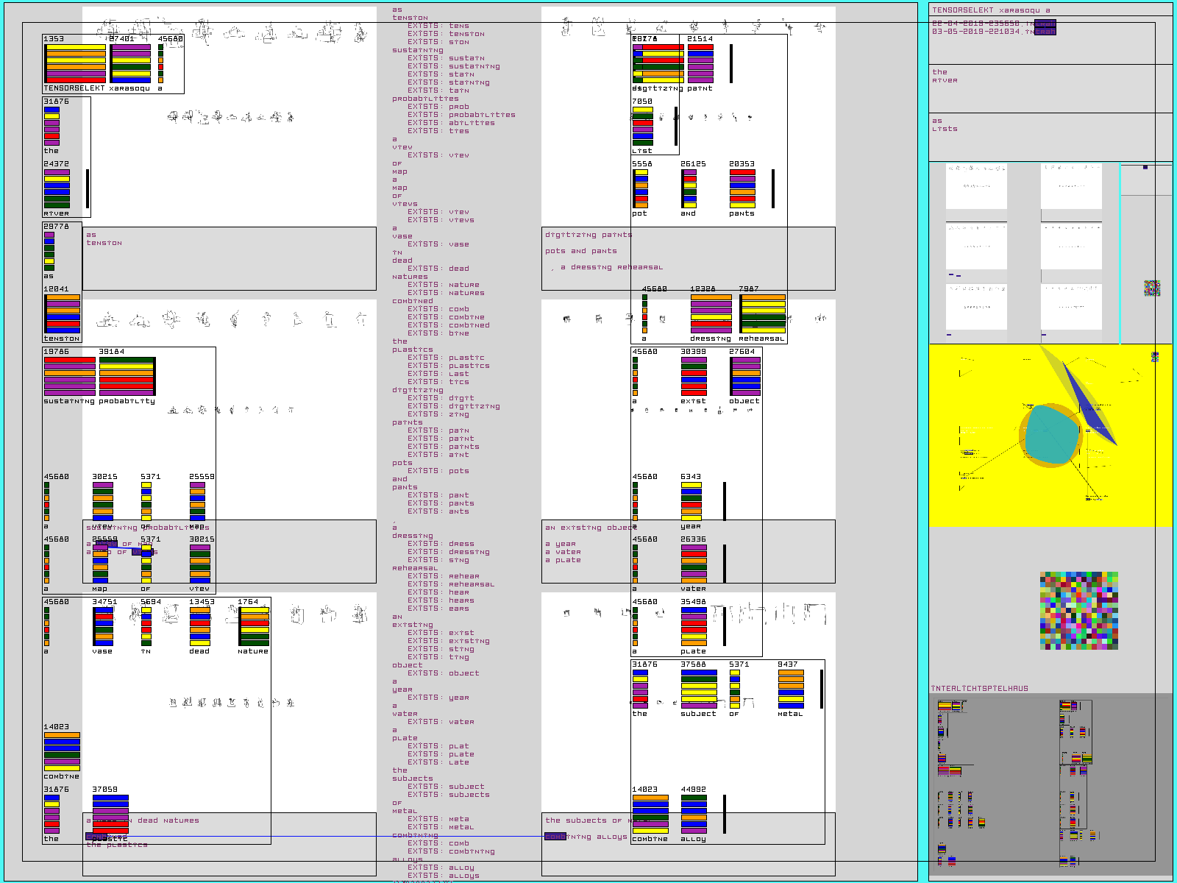This screenshot has height=883, width=1177.
Task: Click the 'EXISTS: rehearsal' entry
Action: tap(451, 584)
